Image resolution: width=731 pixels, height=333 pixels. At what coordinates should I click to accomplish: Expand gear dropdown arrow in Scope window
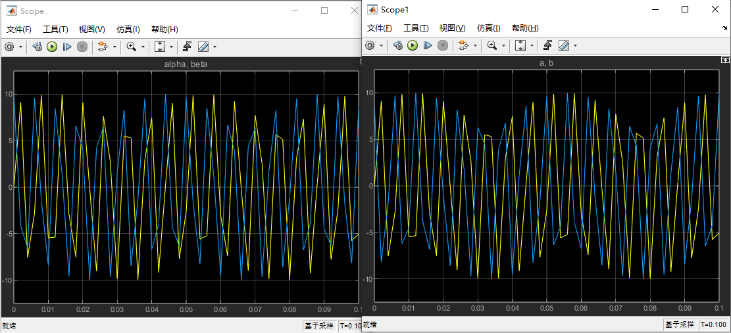[x=20, y=47]
